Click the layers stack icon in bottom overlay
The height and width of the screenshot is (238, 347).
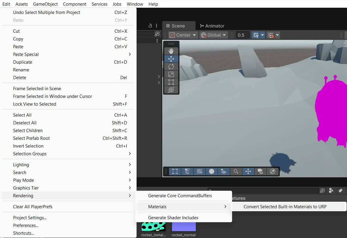click(x=187, y=171)
